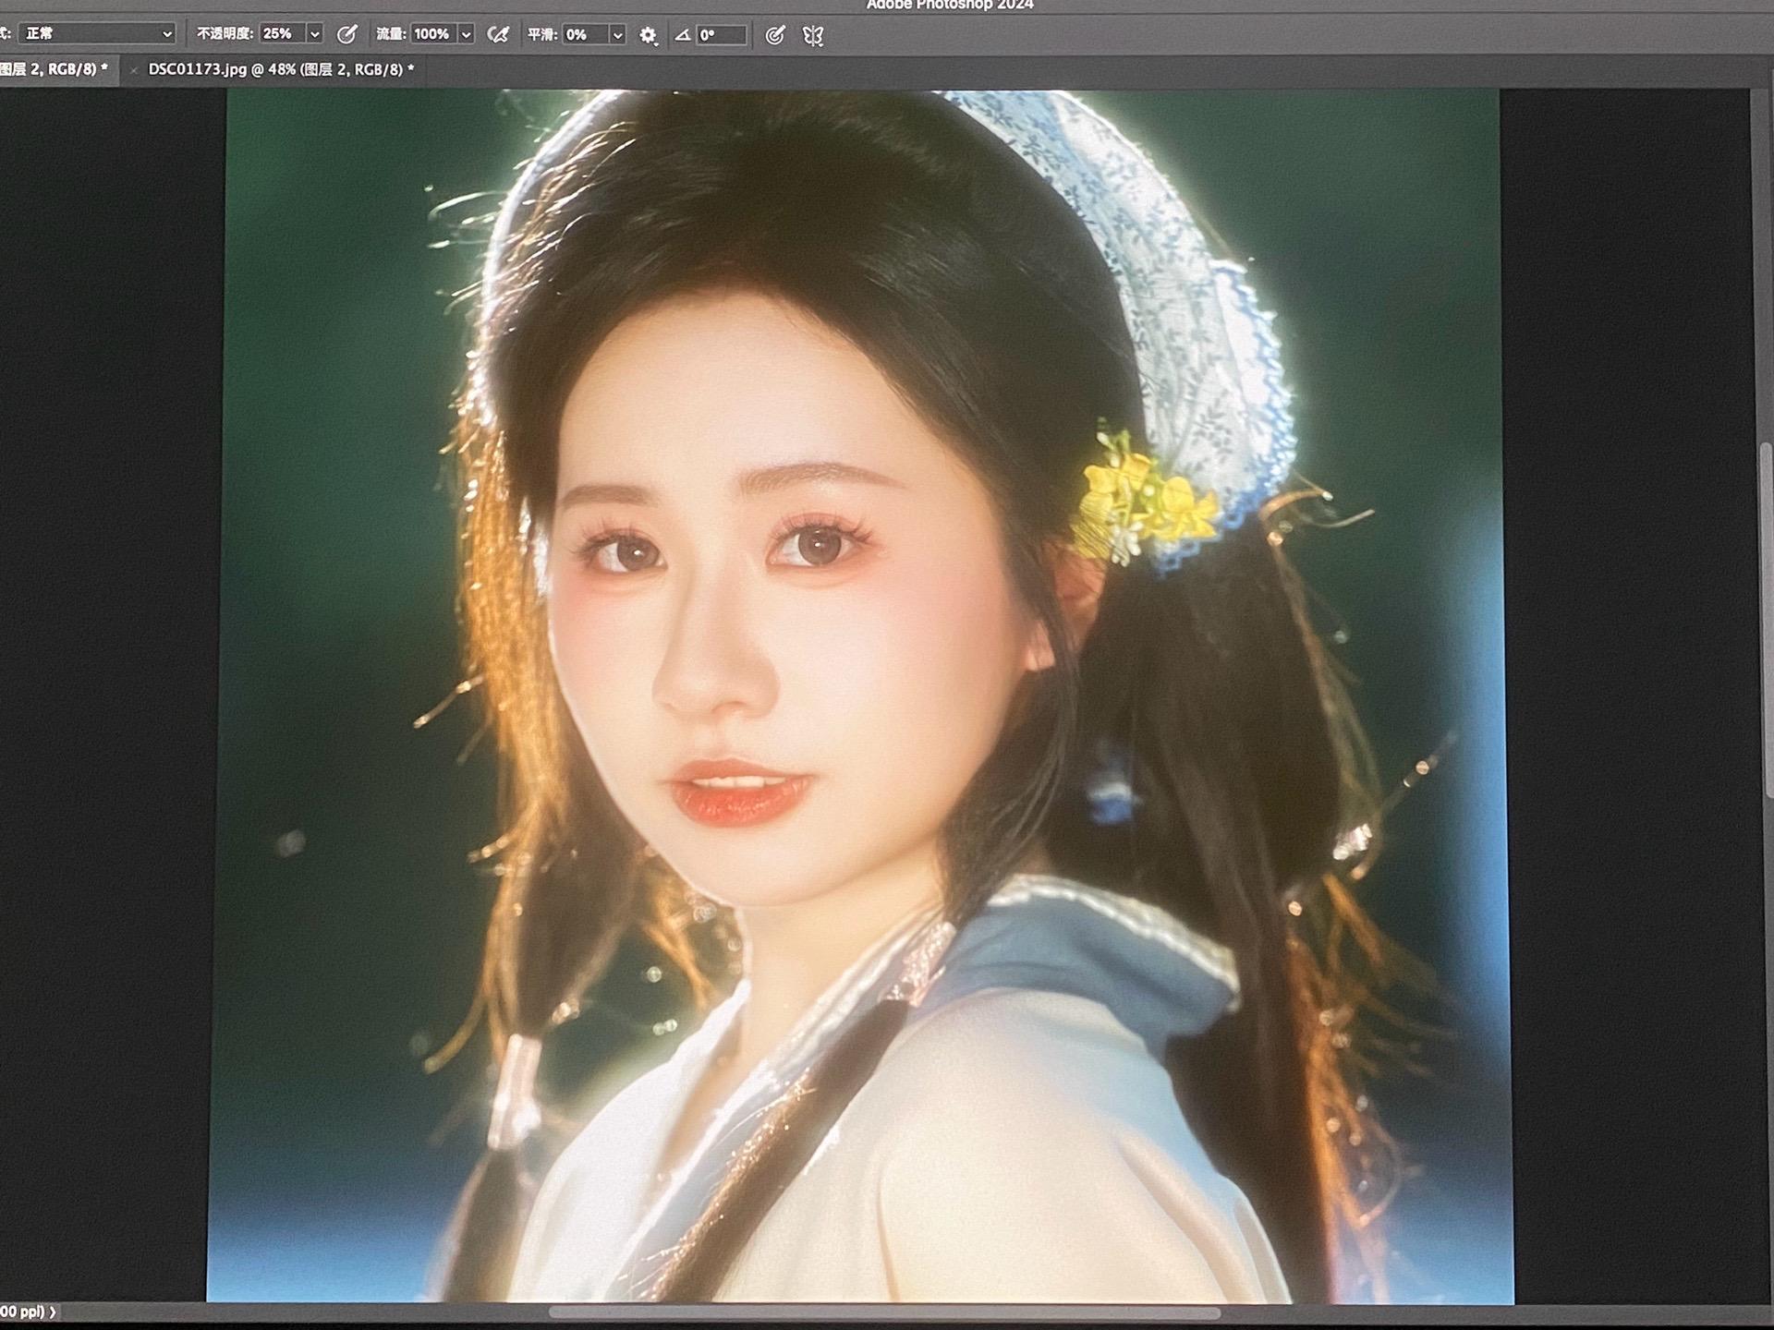This screenshot has width=1774, height=1330.
Task: Toggle pressure for opacity icon
Action: pyautogui.click(x=346, y=35)
